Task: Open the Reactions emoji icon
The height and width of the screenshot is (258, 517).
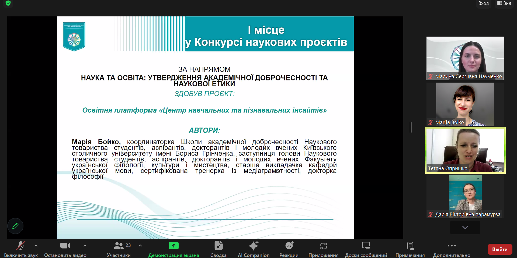Action: (289, 246)
